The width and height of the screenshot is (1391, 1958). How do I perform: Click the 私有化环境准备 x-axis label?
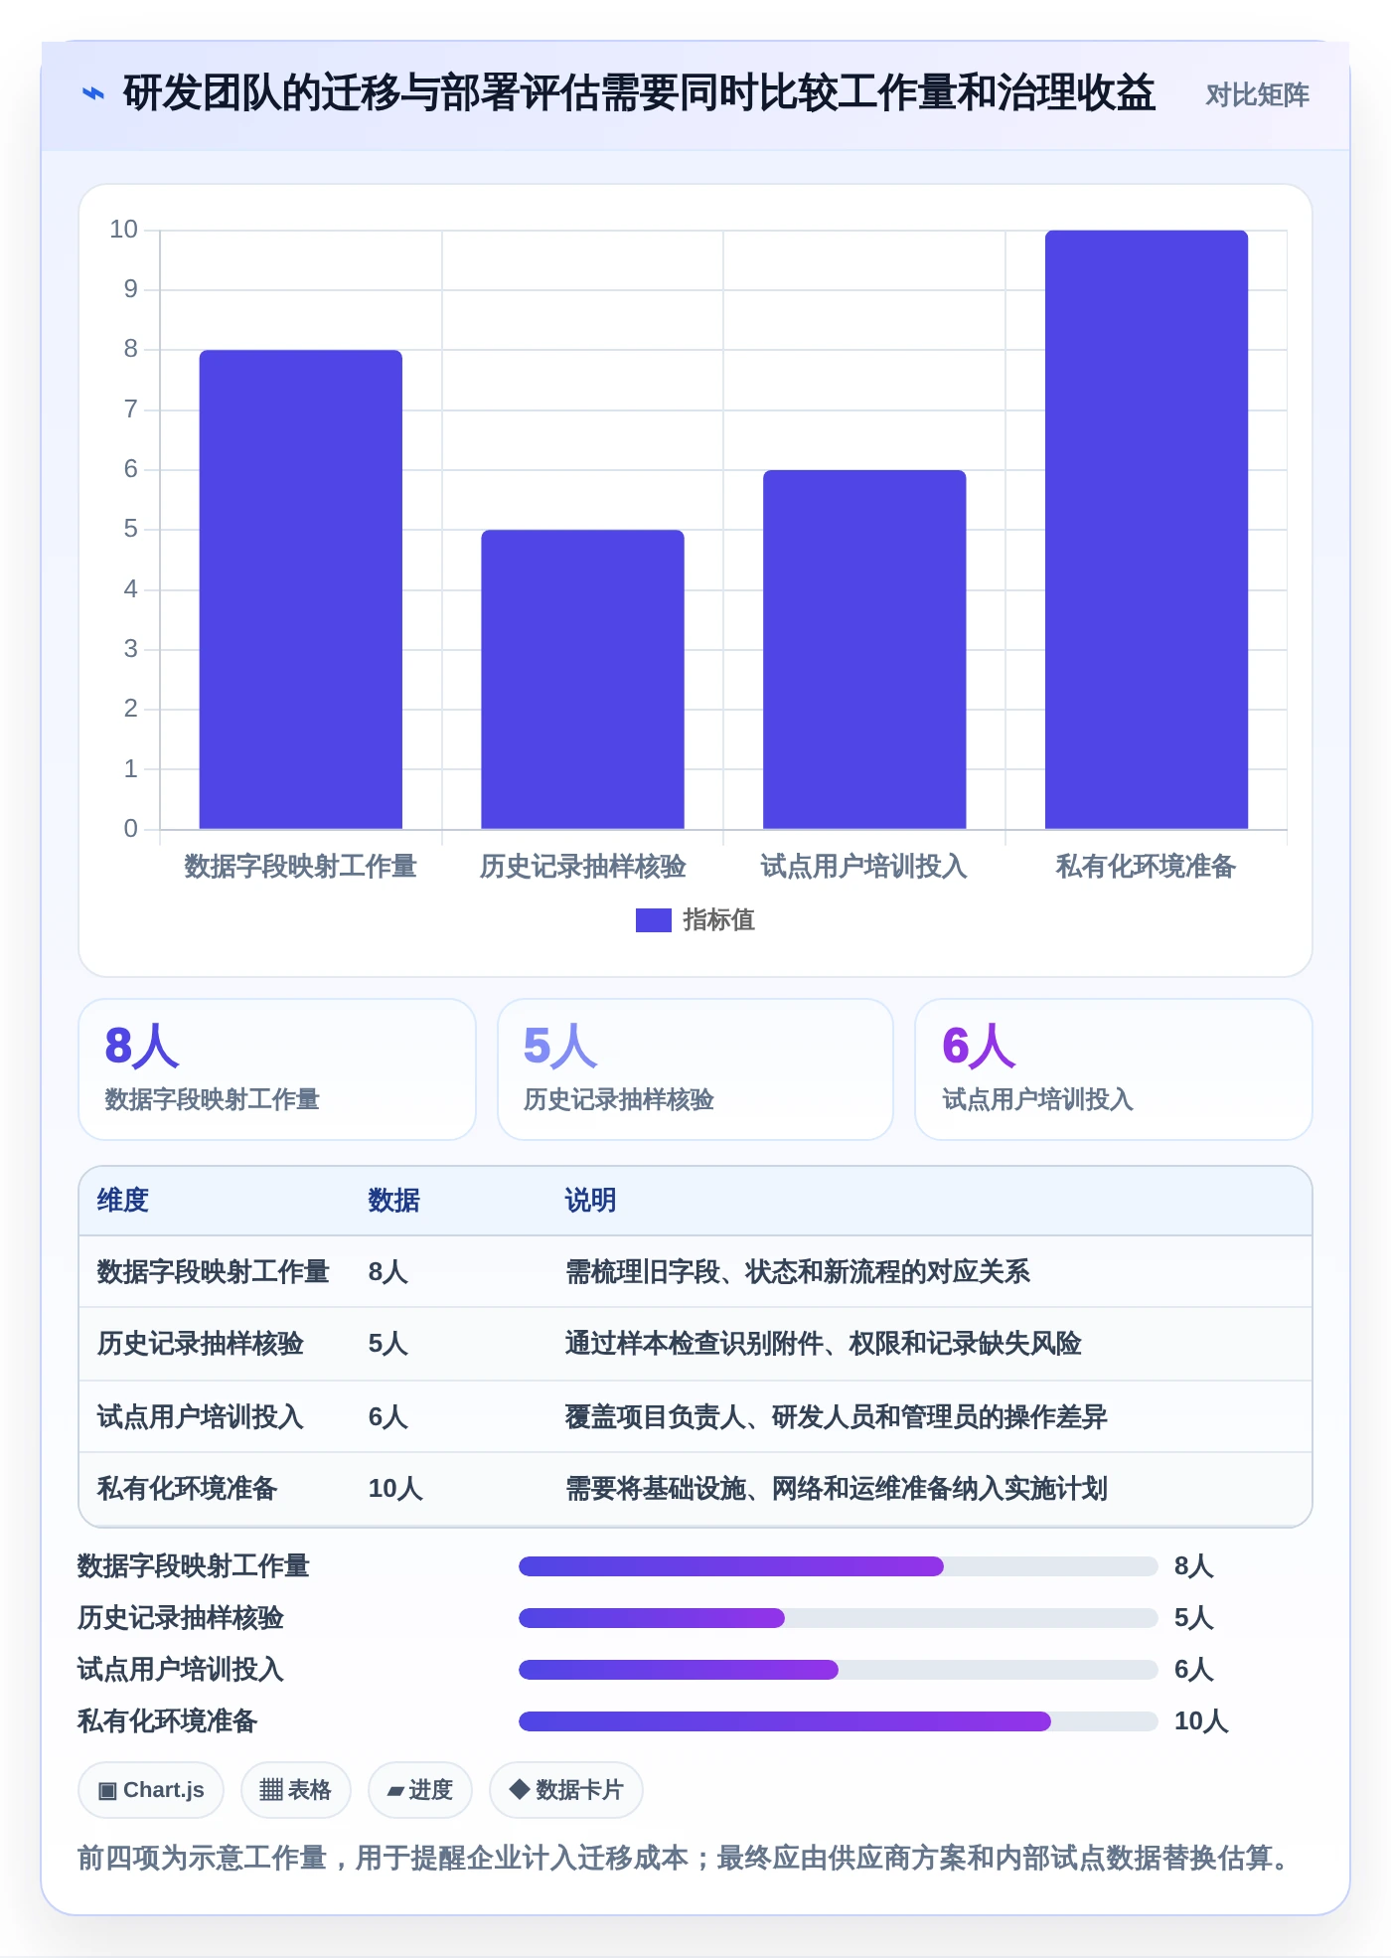1146,867
